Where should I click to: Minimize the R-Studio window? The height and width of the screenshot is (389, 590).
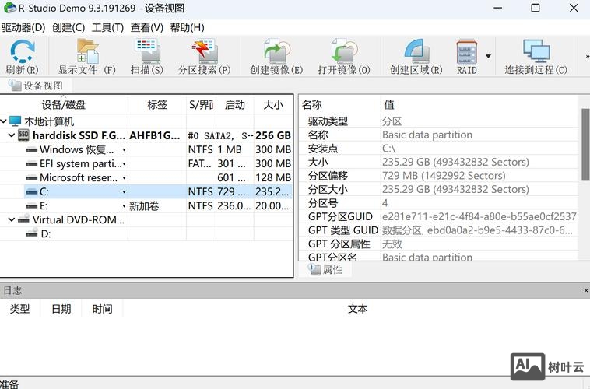(x=497, y=8)
